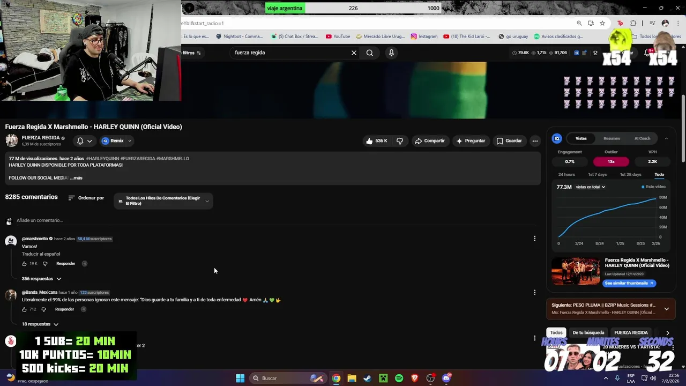This screenshot has width=686, height=386.
Task: Click the Compartir button
Action: point(430,141)
